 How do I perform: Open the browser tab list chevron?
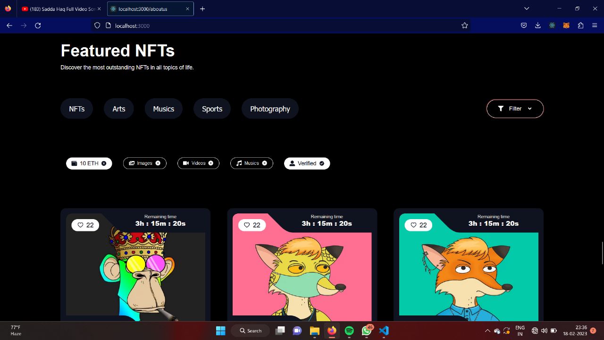click(526, 8)
